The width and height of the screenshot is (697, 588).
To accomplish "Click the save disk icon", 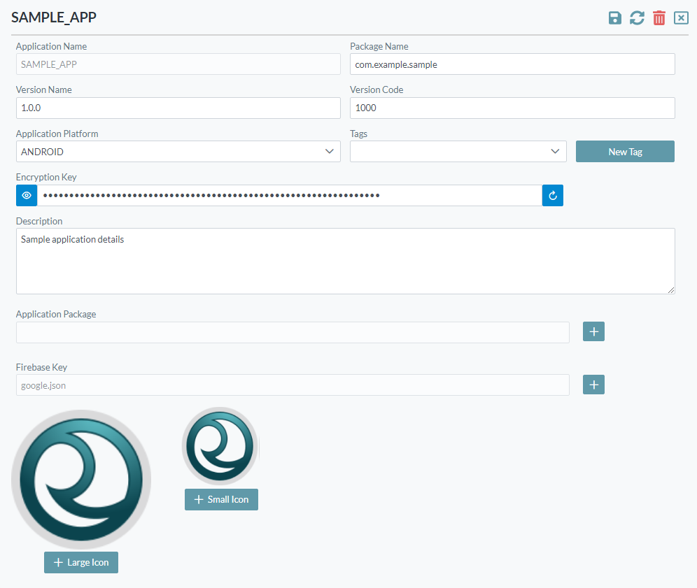I will pyautogui.click(x=614, y=18).
